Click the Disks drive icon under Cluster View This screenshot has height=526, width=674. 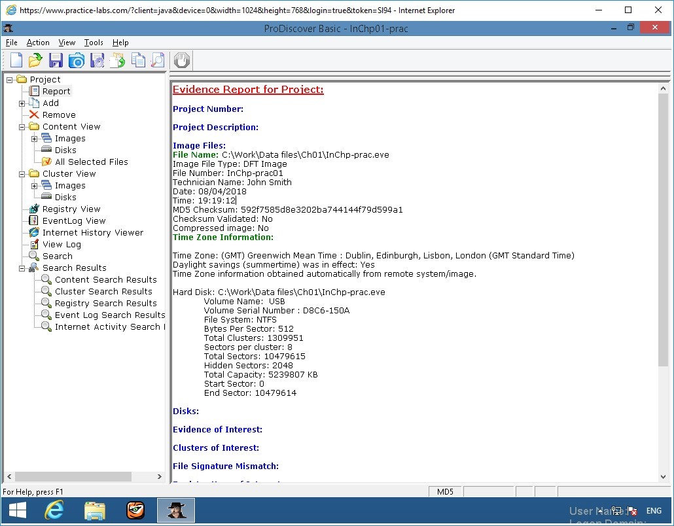pos(46,197)
